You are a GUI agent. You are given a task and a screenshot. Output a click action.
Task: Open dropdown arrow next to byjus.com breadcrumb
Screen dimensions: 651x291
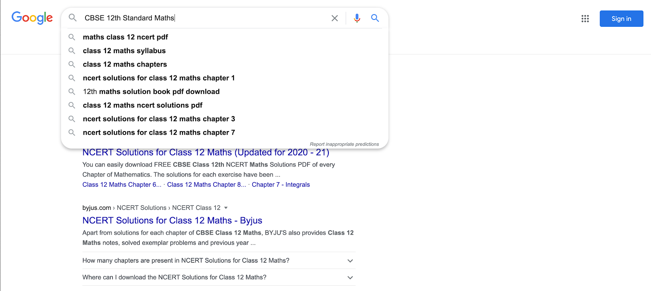pyautogui.click(x=226, y=208)
